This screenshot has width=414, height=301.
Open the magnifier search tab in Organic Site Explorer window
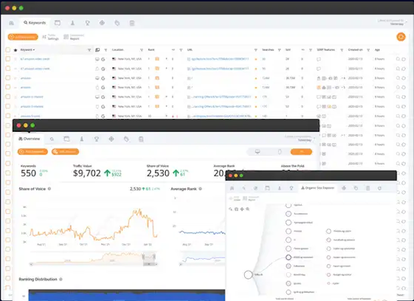[x=244, y=188]
